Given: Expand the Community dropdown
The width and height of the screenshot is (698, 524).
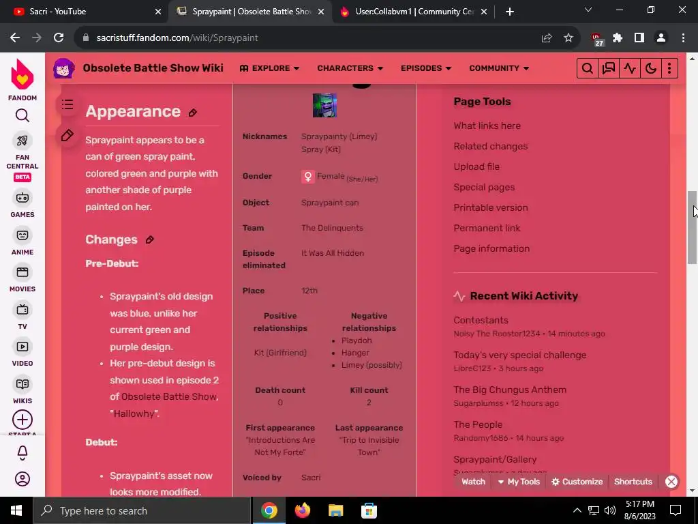Looking at the screenshot, I should coord(499,68).
